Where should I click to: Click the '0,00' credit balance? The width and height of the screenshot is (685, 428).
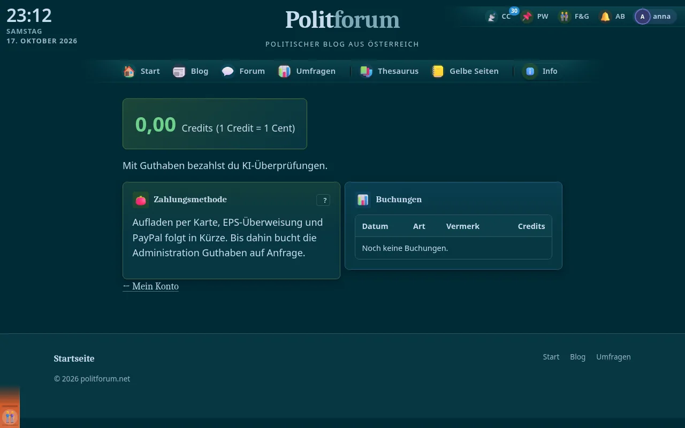coord(156,124)
